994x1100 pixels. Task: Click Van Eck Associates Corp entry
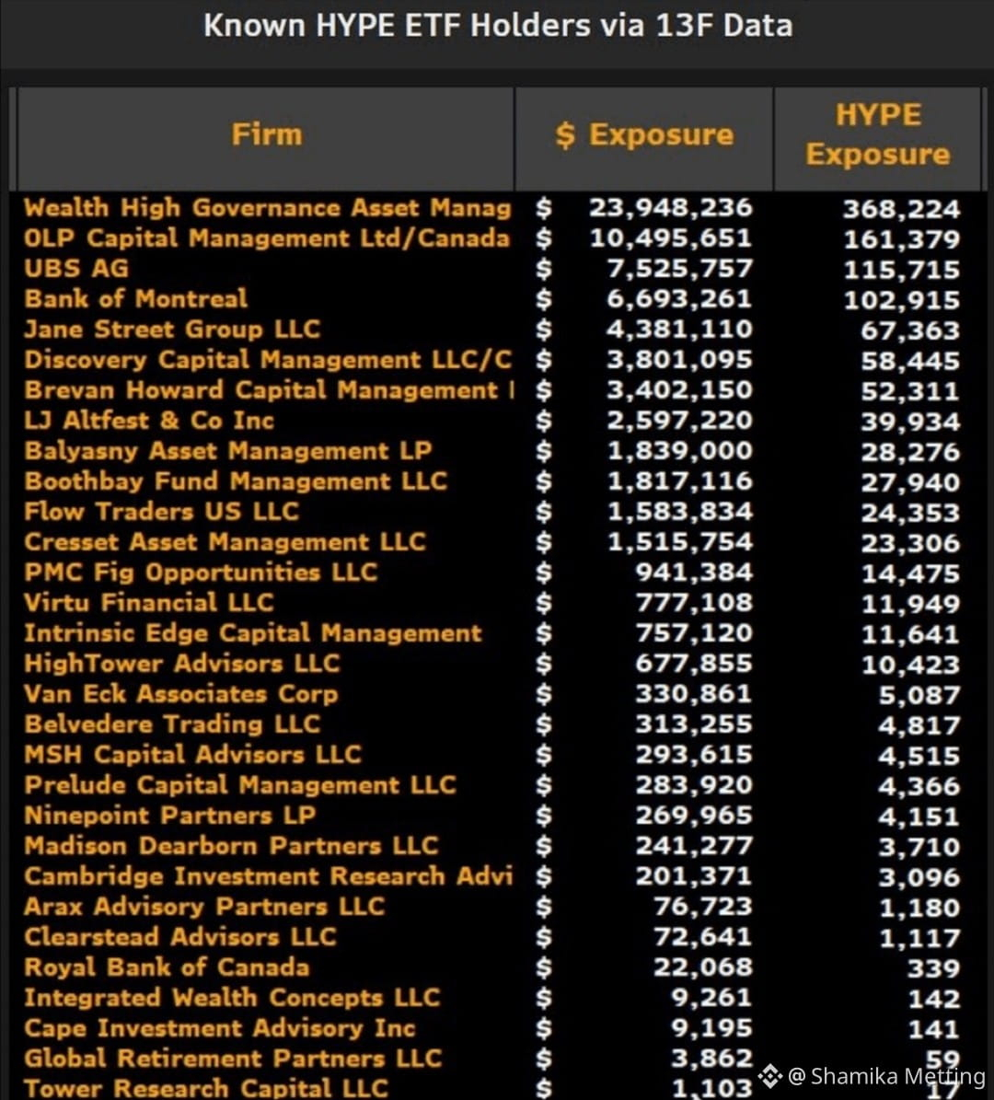181,694
